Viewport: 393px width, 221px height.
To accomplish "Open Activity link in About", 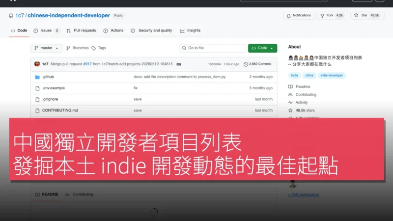I will pyautogui.click(x=302, y=103).
